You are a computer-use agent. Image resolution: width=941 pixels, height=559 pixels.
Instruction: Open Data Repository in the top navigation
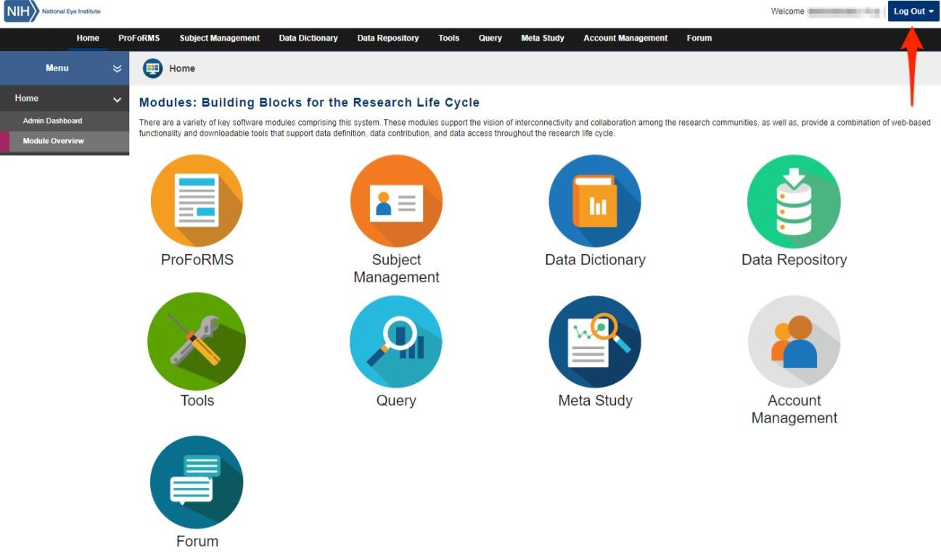[x=387, y=38]
